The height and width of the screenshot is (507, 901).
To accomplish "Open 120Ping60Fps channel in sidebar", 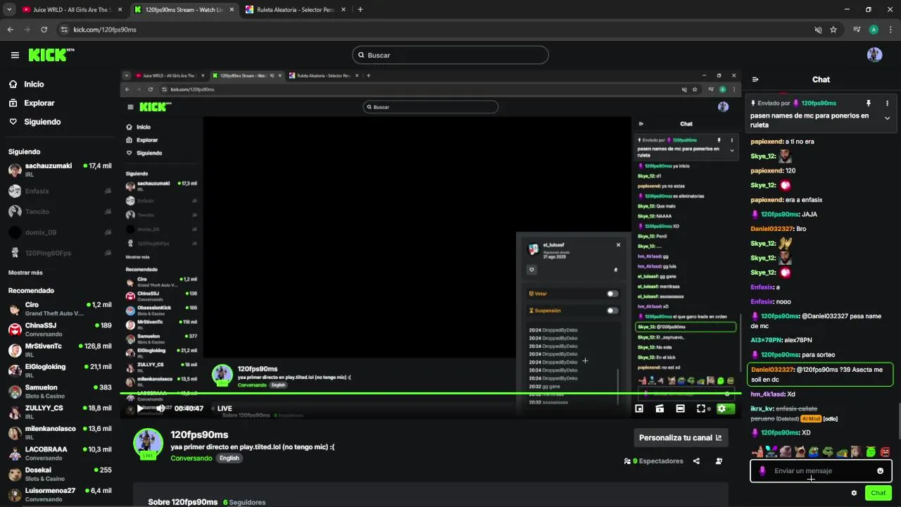I will [x=60, y=253].
